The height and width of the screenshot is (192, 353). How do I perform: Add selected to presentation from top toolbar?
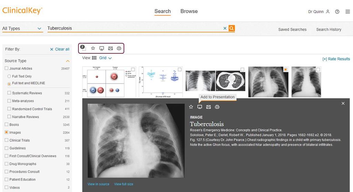click(102, 48)
